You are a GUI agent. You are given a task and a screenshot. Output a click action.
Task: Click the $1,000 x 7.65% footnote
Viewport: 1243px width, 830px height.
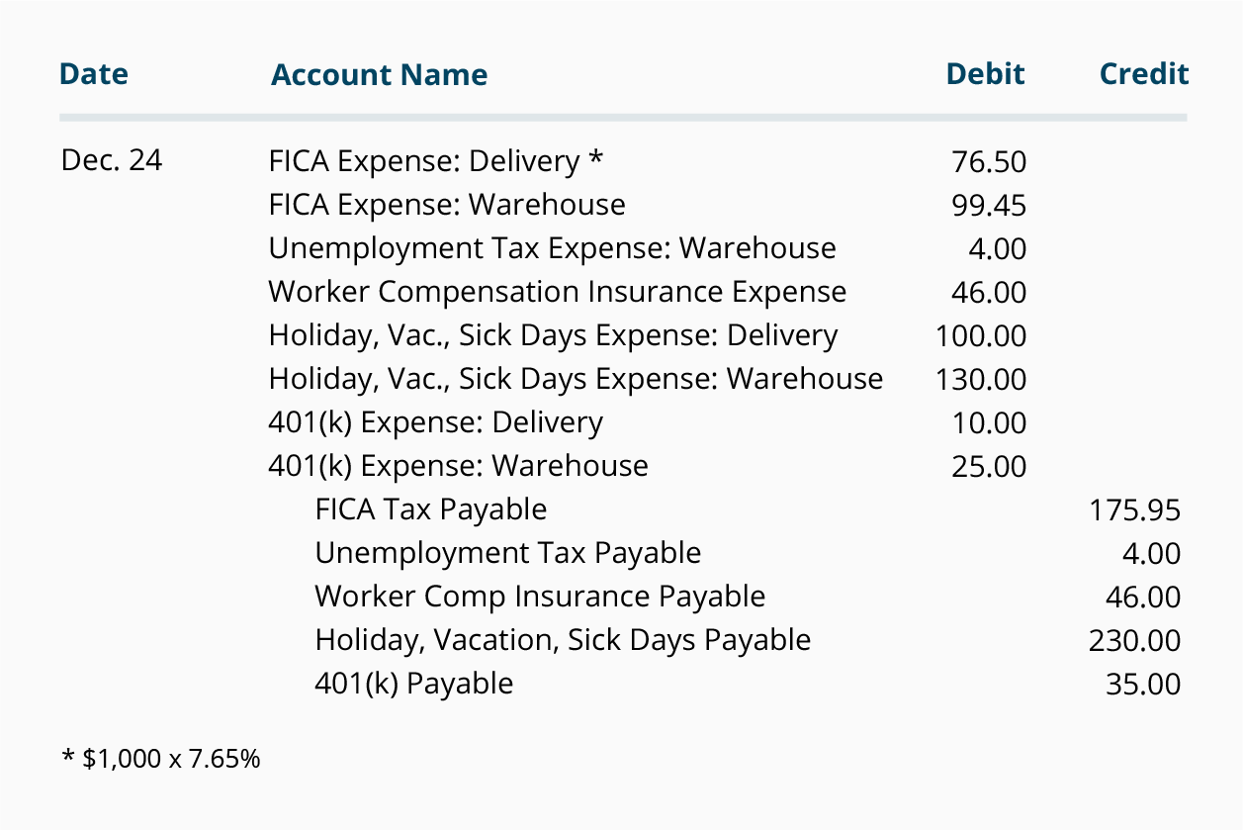pos(161,760)
